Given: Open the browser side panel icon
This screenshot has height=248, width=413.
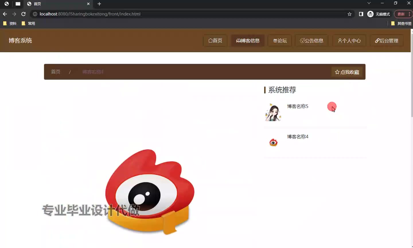Looking at the screenshot, I should point(361,14).
